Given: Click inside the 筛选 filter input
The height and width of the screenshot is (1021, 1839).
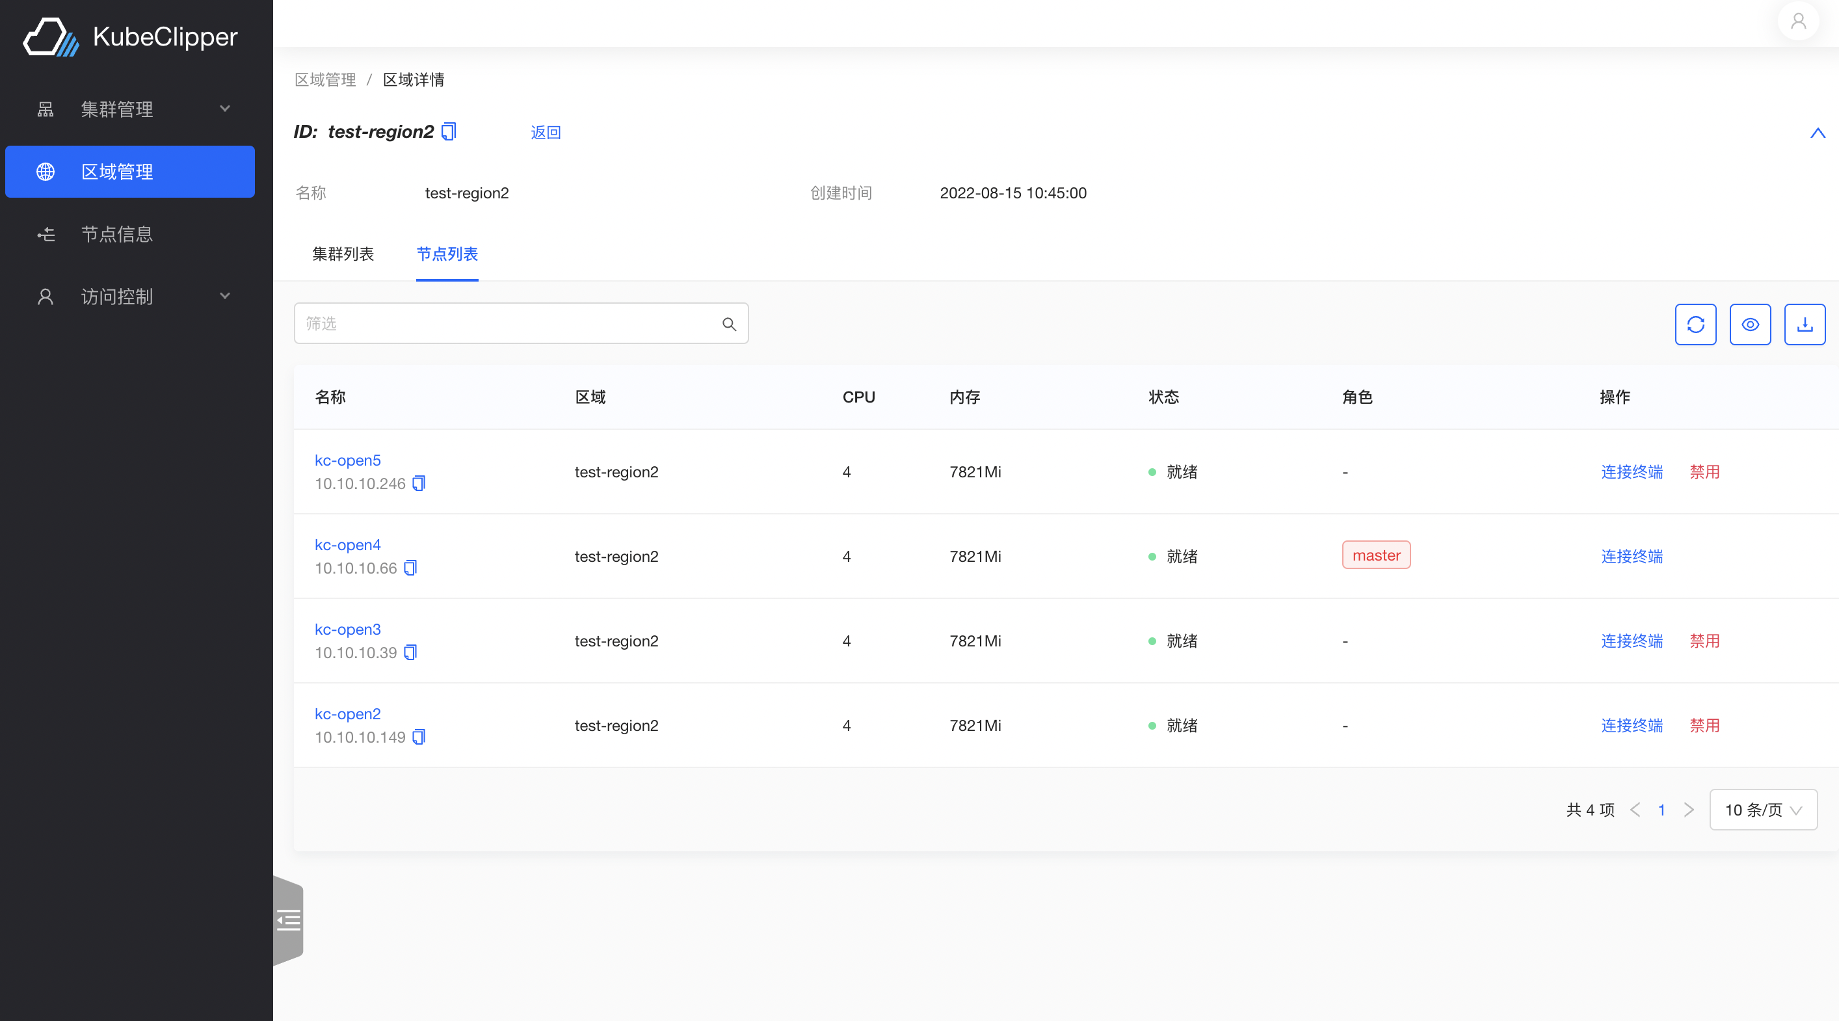Looking at the screenshot, I should 499,323.
